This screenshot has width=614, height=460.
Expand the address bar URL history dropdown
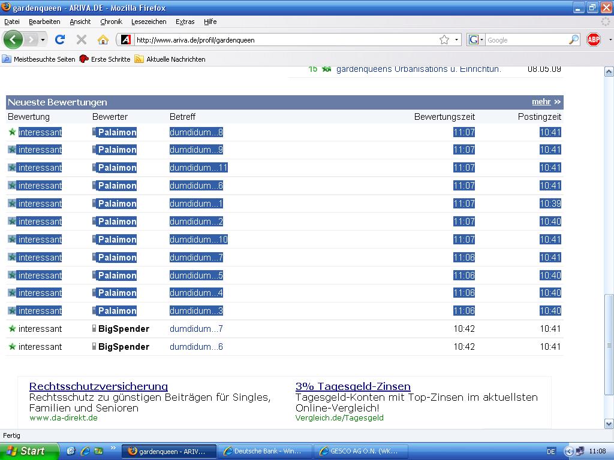coord(456,40)
